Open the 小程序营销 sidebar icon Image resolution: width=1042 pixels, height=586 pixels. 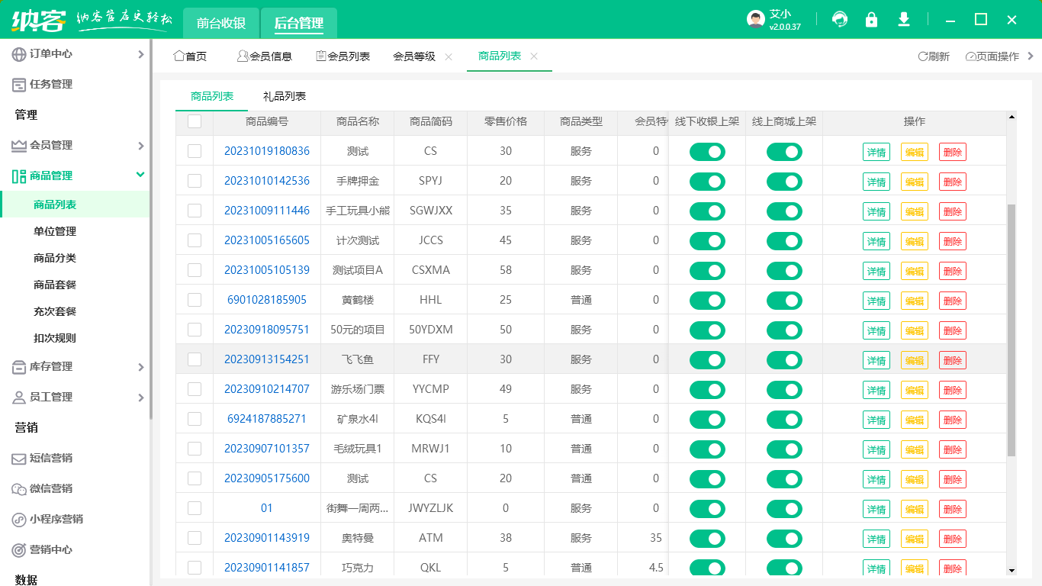[21, 520]
